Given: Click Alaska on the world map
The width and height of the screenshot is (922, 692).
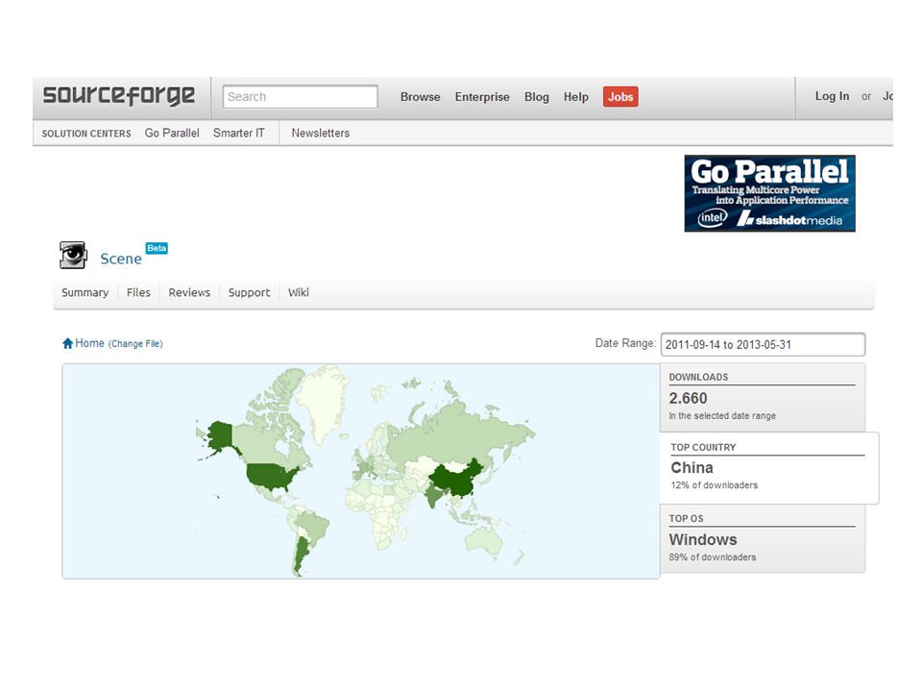Looking at the screenshot, I should click(x=219, y=436).
